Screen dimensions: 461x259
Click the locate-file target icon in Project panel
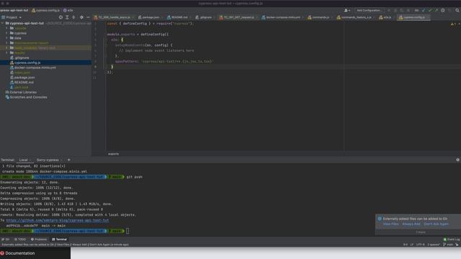(x=61, y=17)
